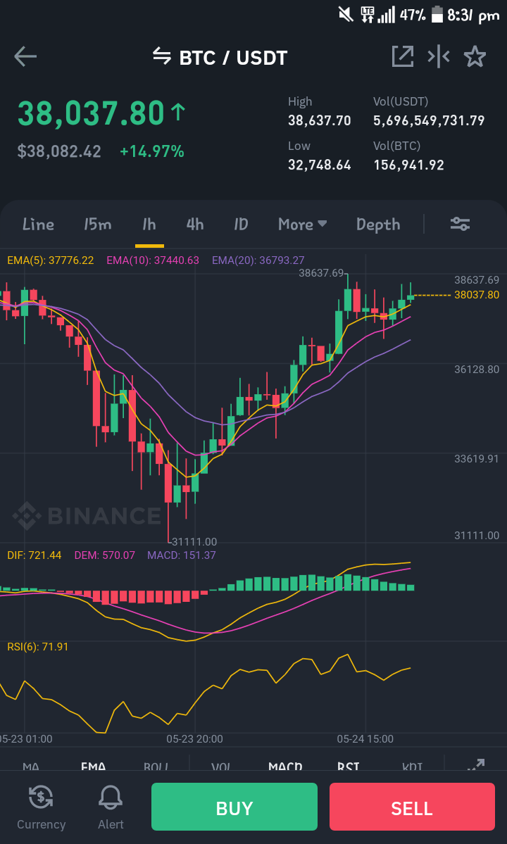
Task: Tap the red SELL button
Action: tap(412, 807)
